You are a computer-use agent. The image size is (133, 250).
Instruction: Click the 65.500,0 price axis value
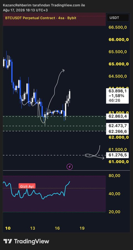click(x=118, y=52)
